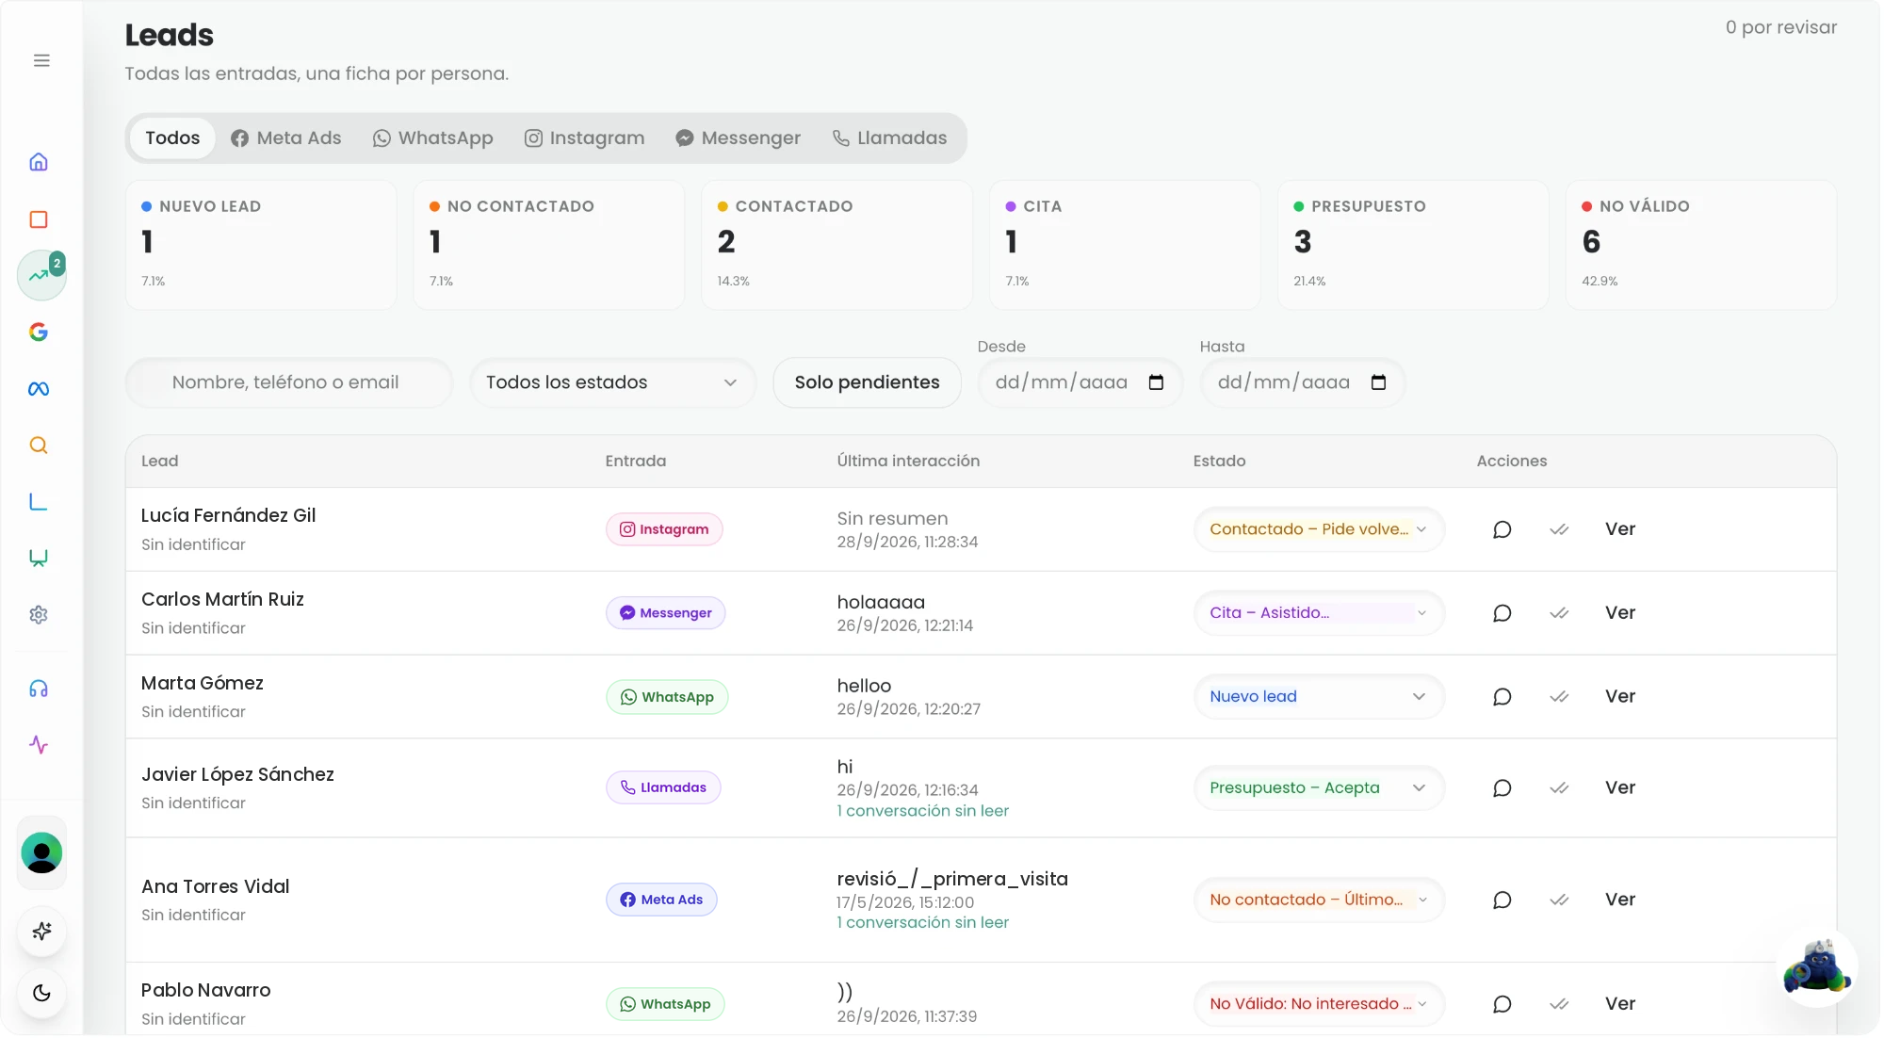Screen dimensions: 1884x1038
Task: Select the Todos tab
Action: 172,138
